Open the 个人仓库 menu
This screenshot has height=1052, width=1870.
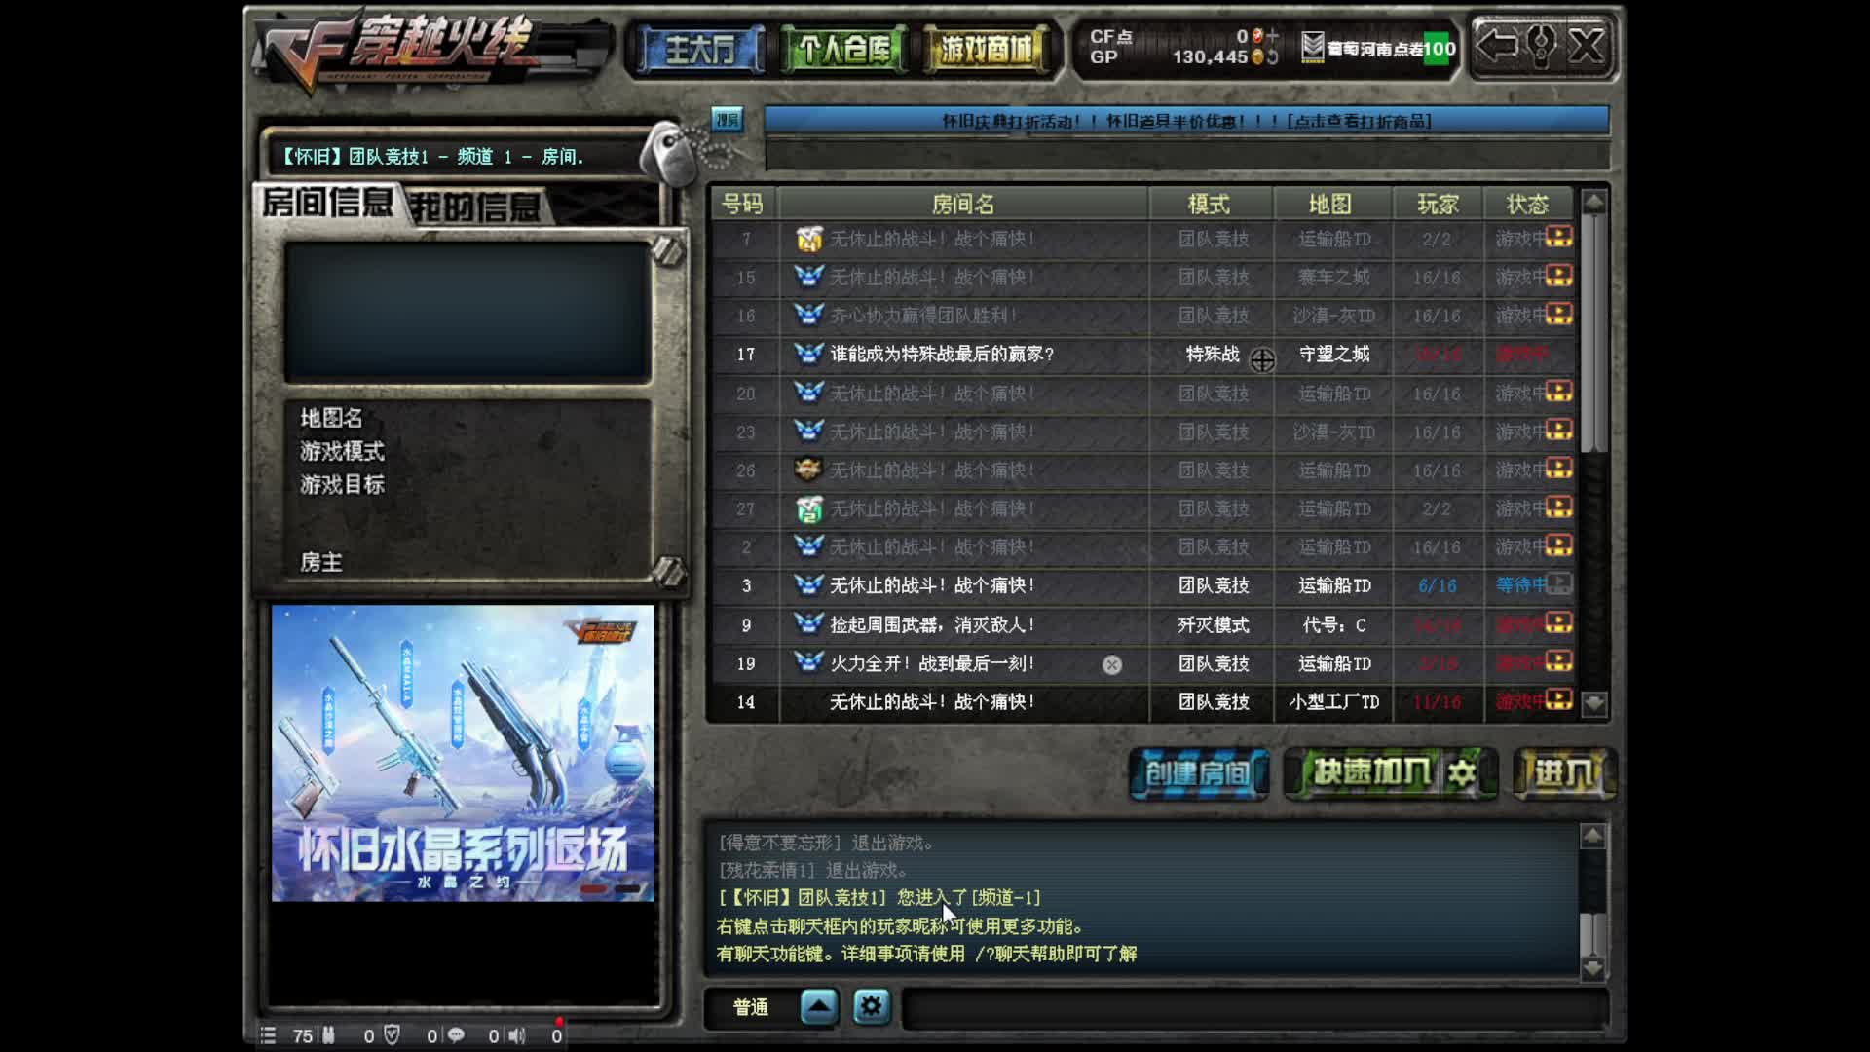coord(843,49)
